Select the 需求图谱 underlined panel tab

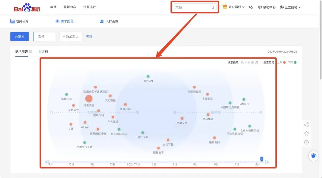pos(21,52)
